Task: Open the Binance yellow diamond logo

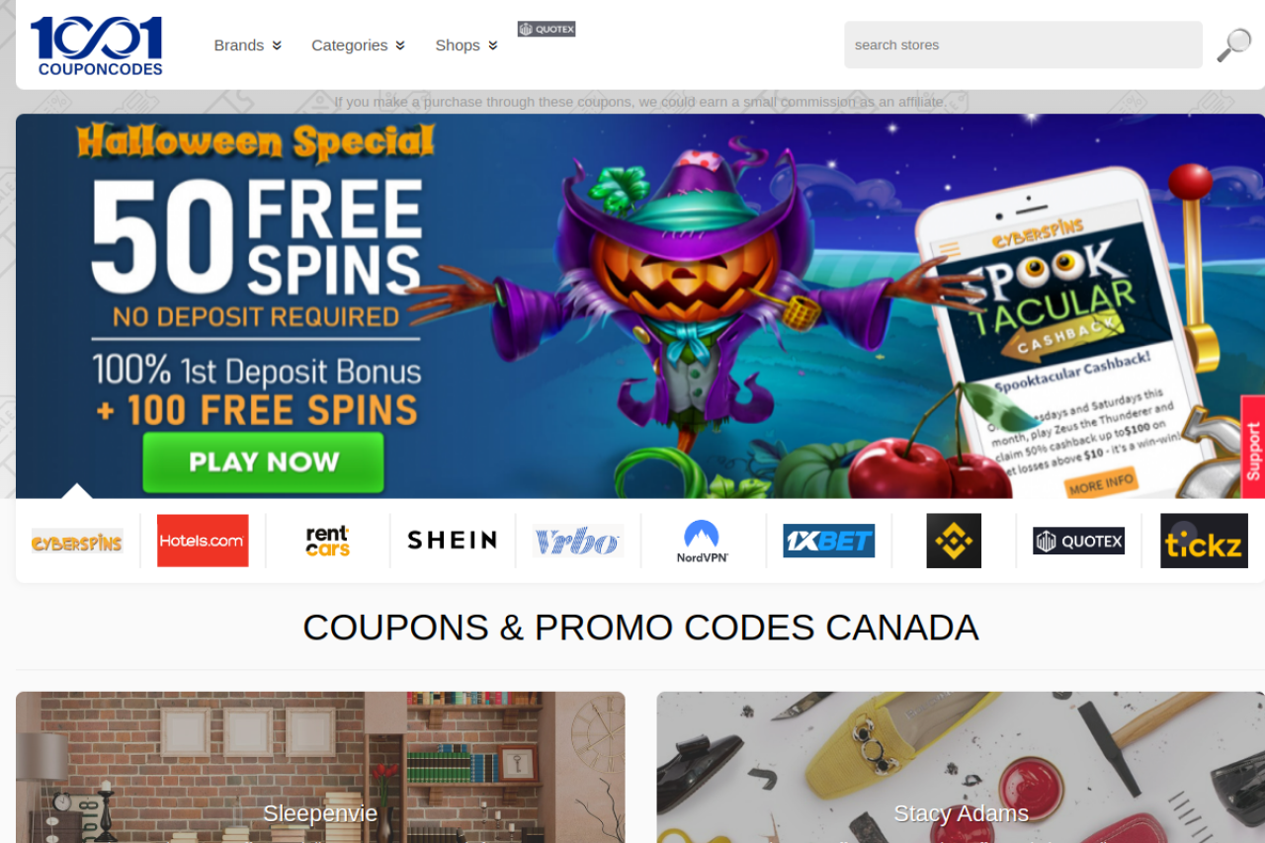Action: pos(954,541)
